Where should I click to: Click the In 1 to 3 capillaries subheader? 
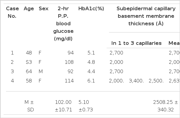pyautogui.click(x=136, y=43)
